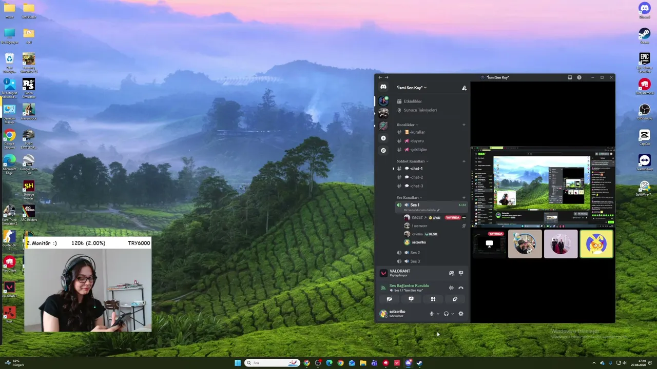Go back with Discord's back arrow
657x369 pixels.
380,77
